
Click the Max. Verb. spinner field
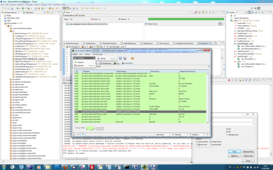coord(169,135)
